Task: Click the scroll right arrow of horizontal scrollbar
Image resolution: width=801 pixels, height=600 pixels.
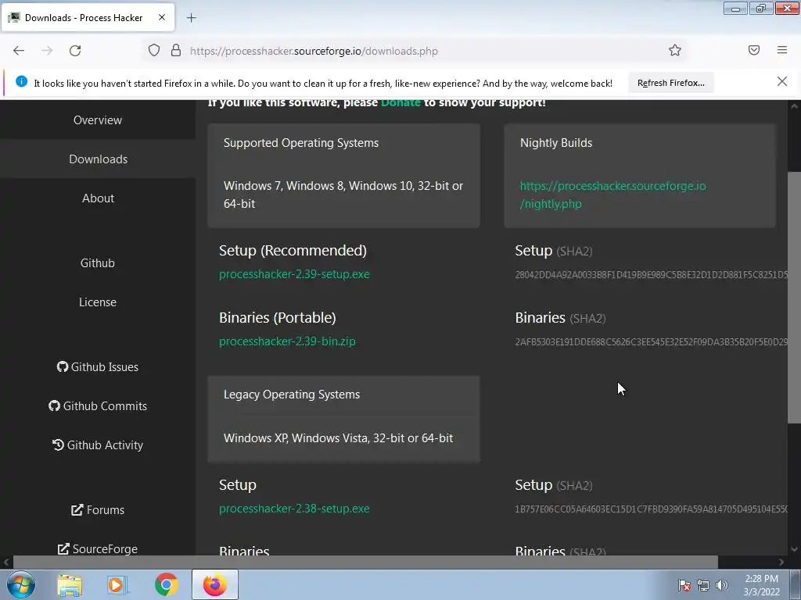Action: click(x=781, y=562)
